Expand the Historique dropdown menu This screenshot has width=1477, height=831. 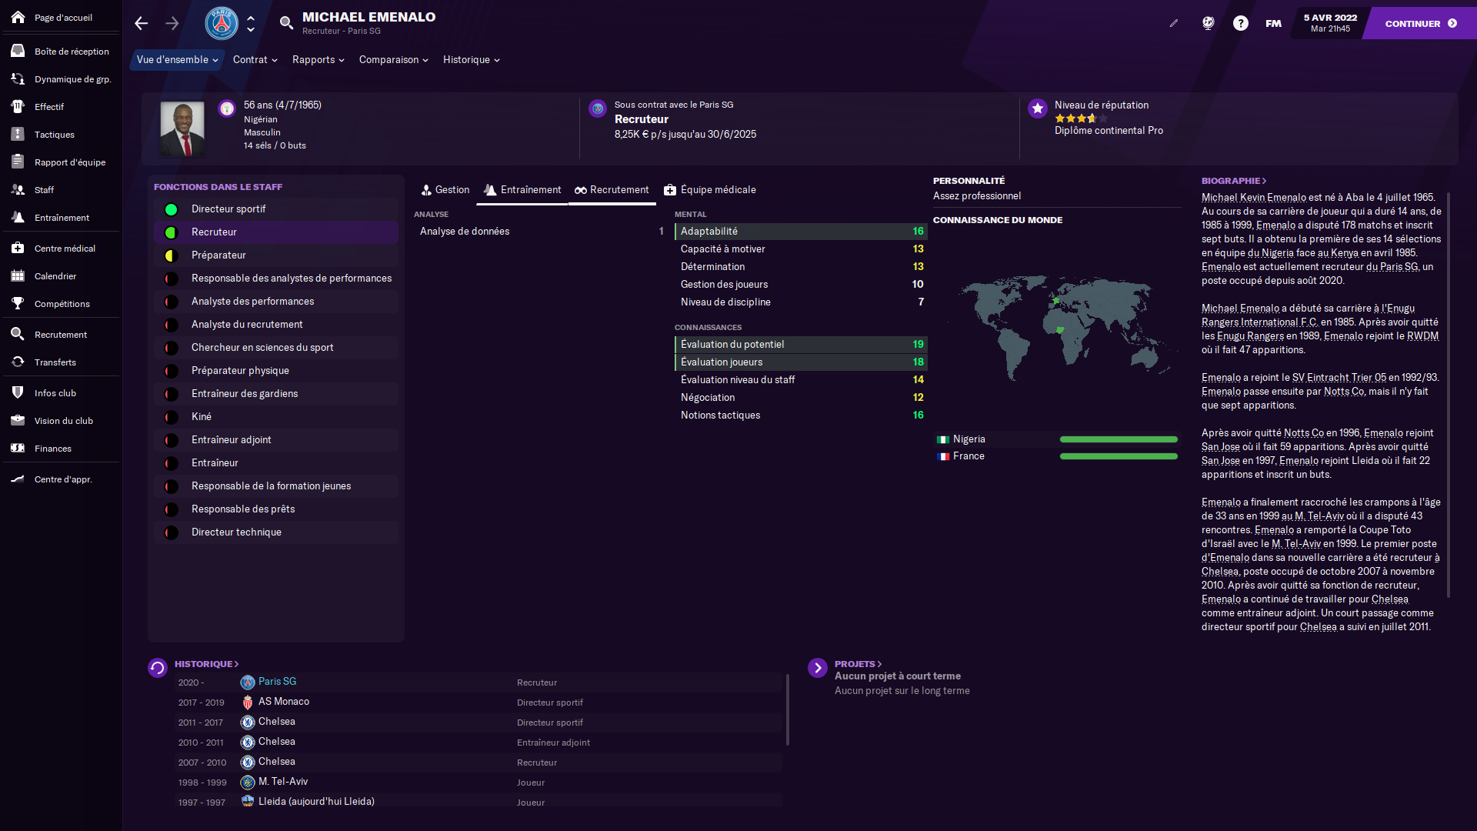point(471,60)
